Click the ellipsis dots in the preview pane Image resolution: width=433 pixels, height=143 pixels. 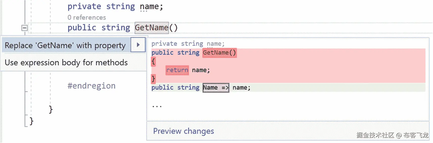pos(157,106)
